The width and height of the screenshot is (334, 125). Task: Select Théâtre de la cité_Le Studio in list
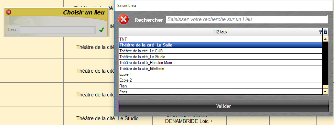(221, 57)
